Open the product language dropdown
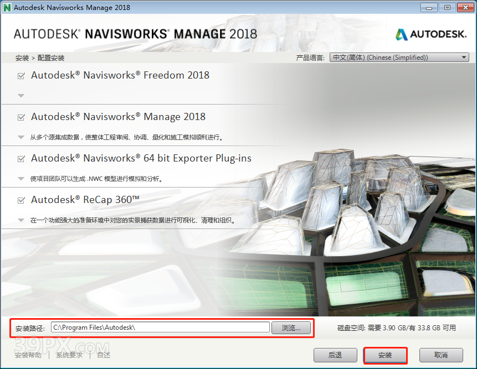The height and width of the screenshot is (369, 477). coord(399,58)
